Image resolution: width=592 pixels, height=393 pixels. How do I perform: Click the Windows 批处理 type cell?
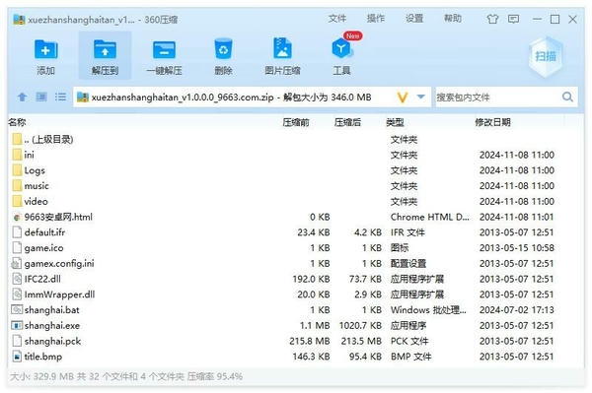[x=428, y=310]
